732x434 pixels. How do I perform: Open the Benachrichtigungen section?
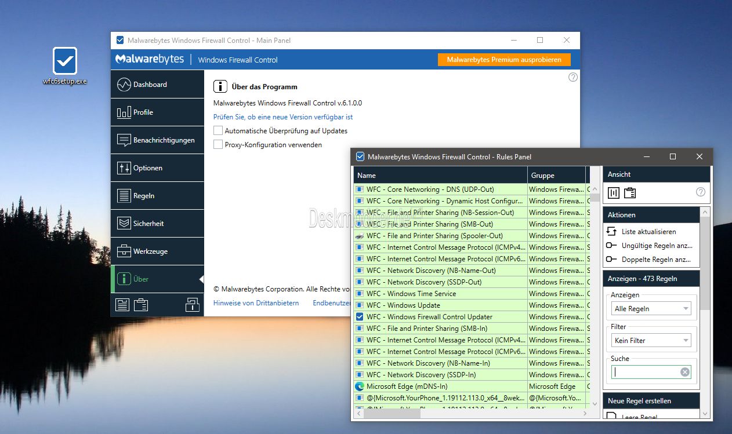(x=157, y=140)
